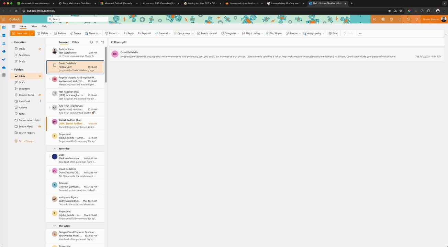448x247 pixels.
Task: Open the toolbar More options ellipsis
Action: point(360,33)
